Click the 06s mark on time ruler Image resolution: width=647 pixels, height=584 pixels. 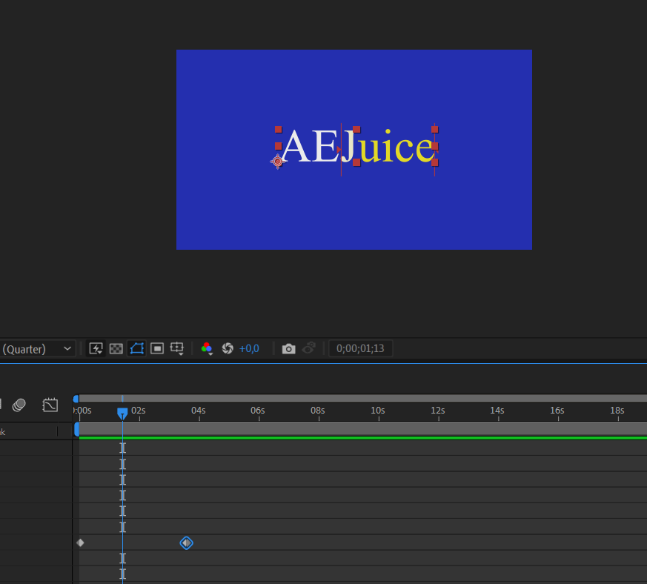258,411
